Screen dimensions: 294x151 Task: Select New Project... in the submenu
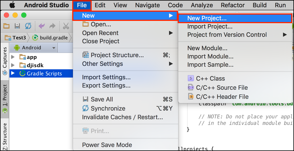tap(207, 18)
